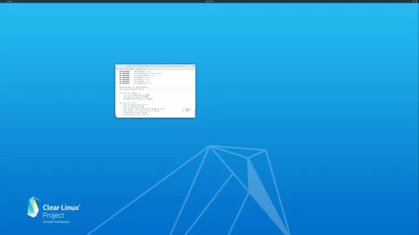
Task: Click the Clear Linux penguin logo on desktop
Action: click(x=34, y=207)
